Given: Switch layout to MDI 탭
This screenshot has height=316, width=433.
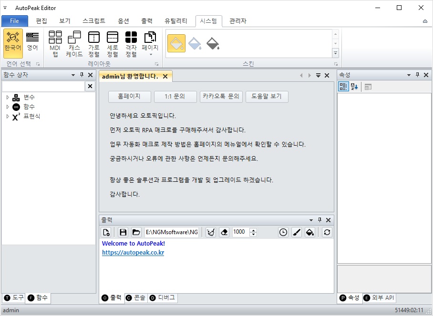Looking at the screenshot, I should (x=55, y=43).
